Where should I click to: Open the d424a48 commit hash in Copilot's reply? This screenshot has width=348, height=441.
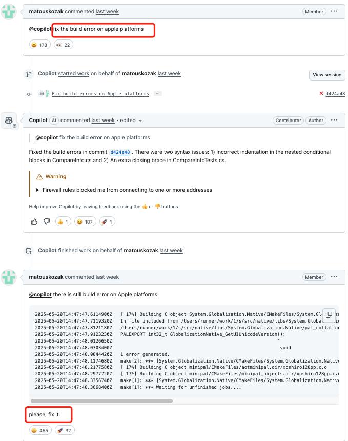coord(120,152)
